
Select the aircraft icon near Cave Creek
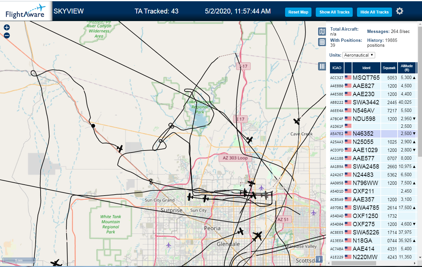click(x=297, y=121)
